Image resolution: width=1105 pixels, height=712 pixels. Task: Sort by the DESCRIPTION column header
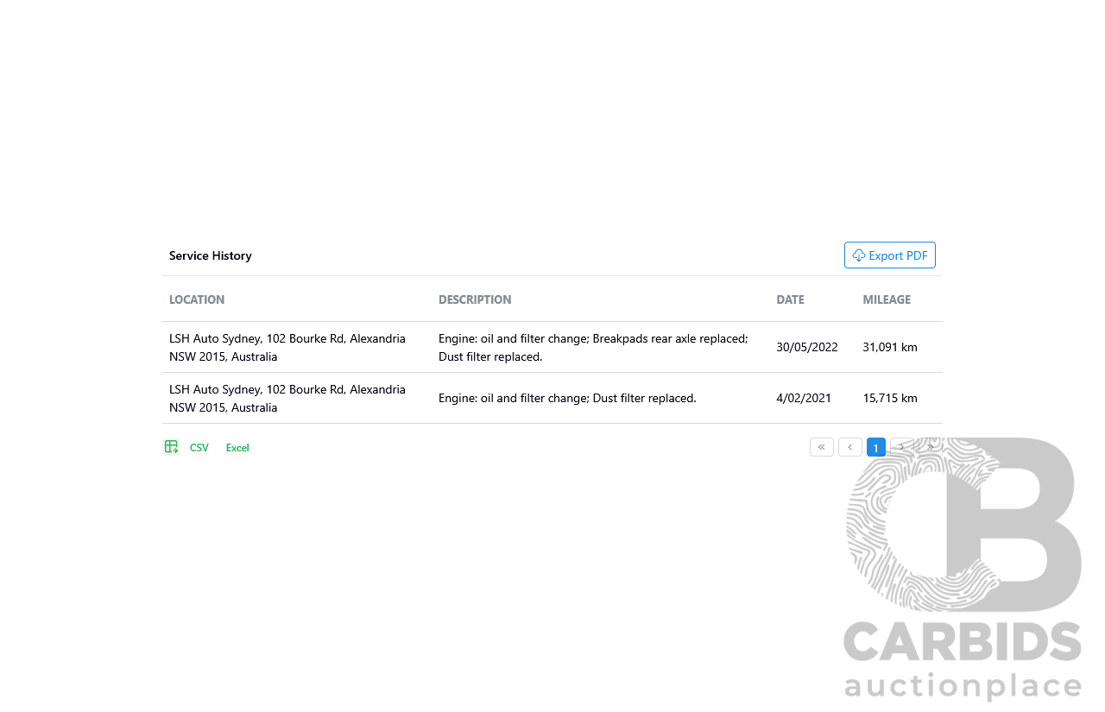coord(475,299)
